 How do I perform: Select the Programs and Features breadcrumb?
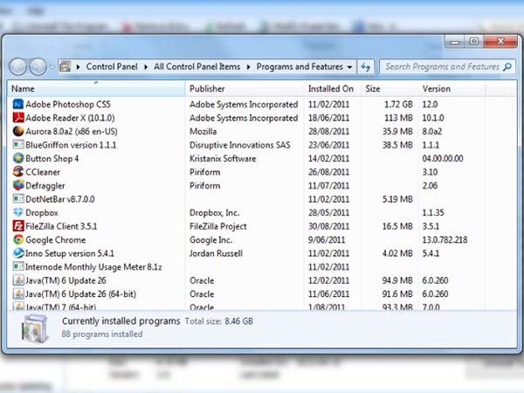point(300,67)
